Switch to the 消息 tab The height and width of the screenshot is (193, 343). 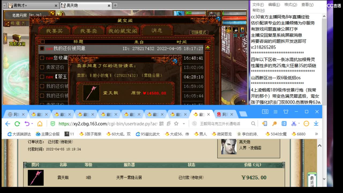[x=157, y=31]
